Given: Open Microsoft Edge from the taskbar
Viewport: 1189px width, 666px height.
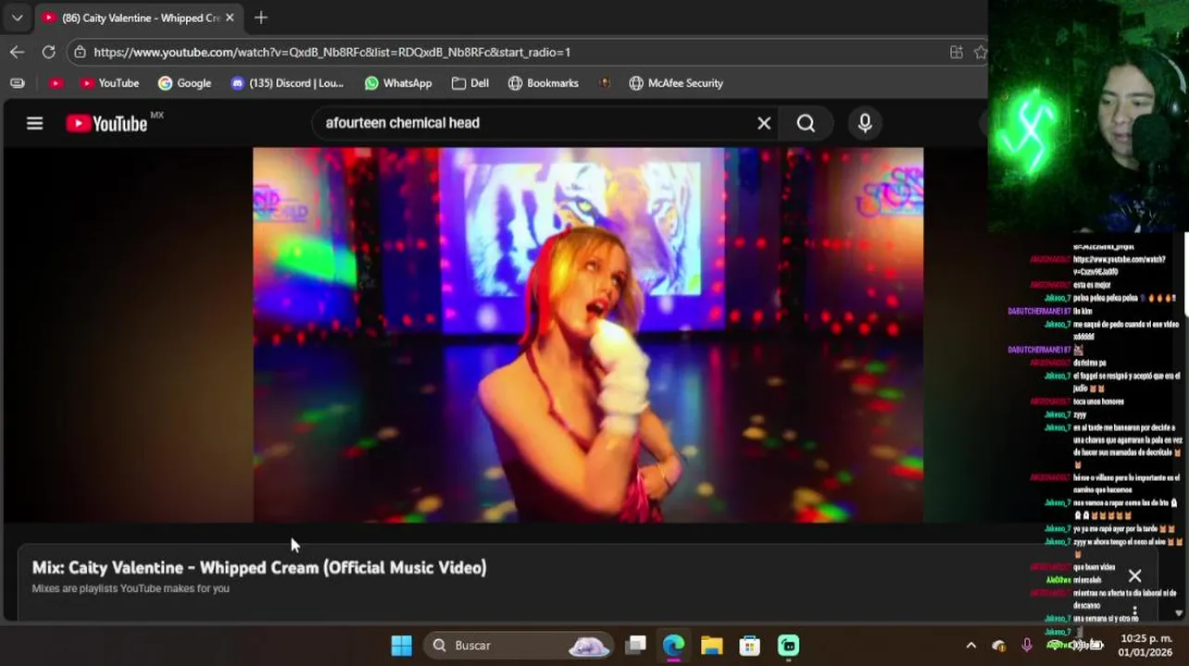Looking at the screenshot, I should pos(673,646).
